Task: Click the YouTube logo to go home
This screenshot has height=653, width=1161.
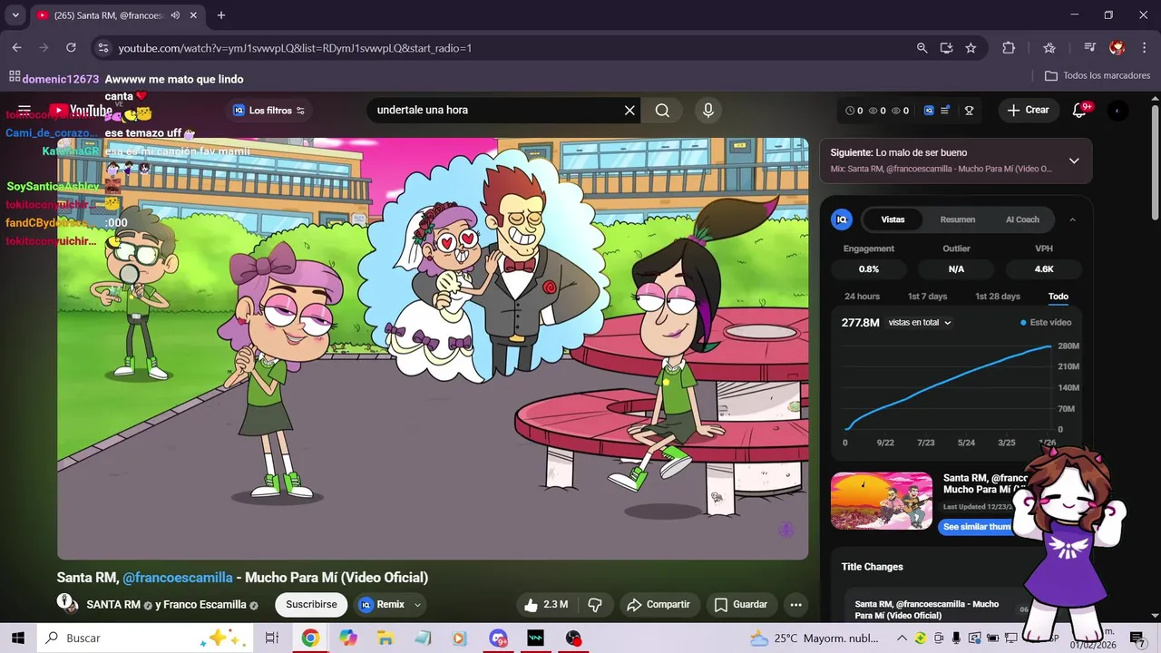Action: (82, 111)
